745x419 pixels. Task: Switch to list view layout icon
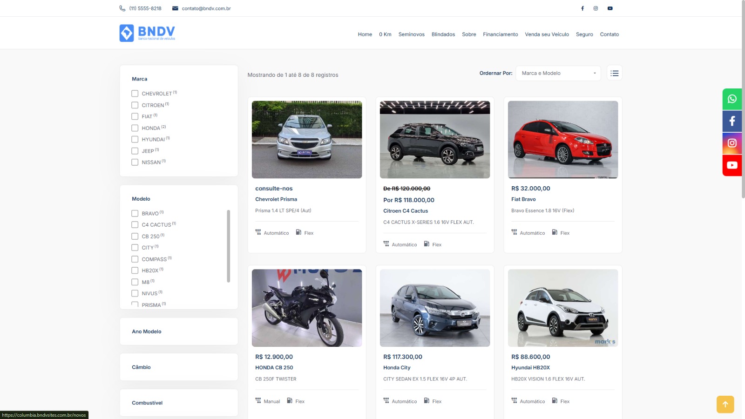pos(615,73)
